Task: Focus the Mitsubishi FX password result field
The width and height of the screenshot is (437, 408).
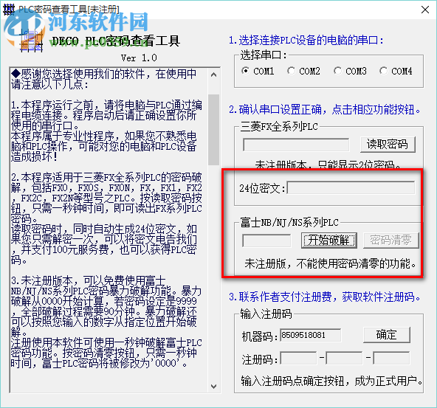Action: tap(296, 145)
